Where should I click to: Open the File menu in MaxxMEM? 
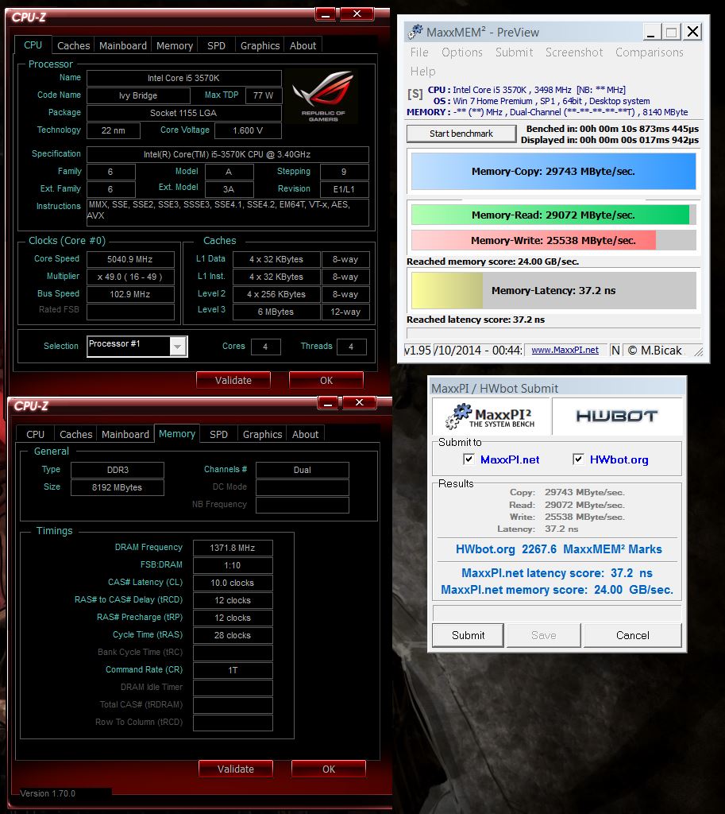(x=419, y=52)
